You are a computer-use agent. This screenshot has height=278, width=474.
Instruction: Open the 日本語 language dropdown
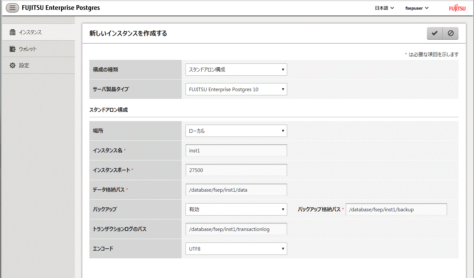click(x=384, y=8)
